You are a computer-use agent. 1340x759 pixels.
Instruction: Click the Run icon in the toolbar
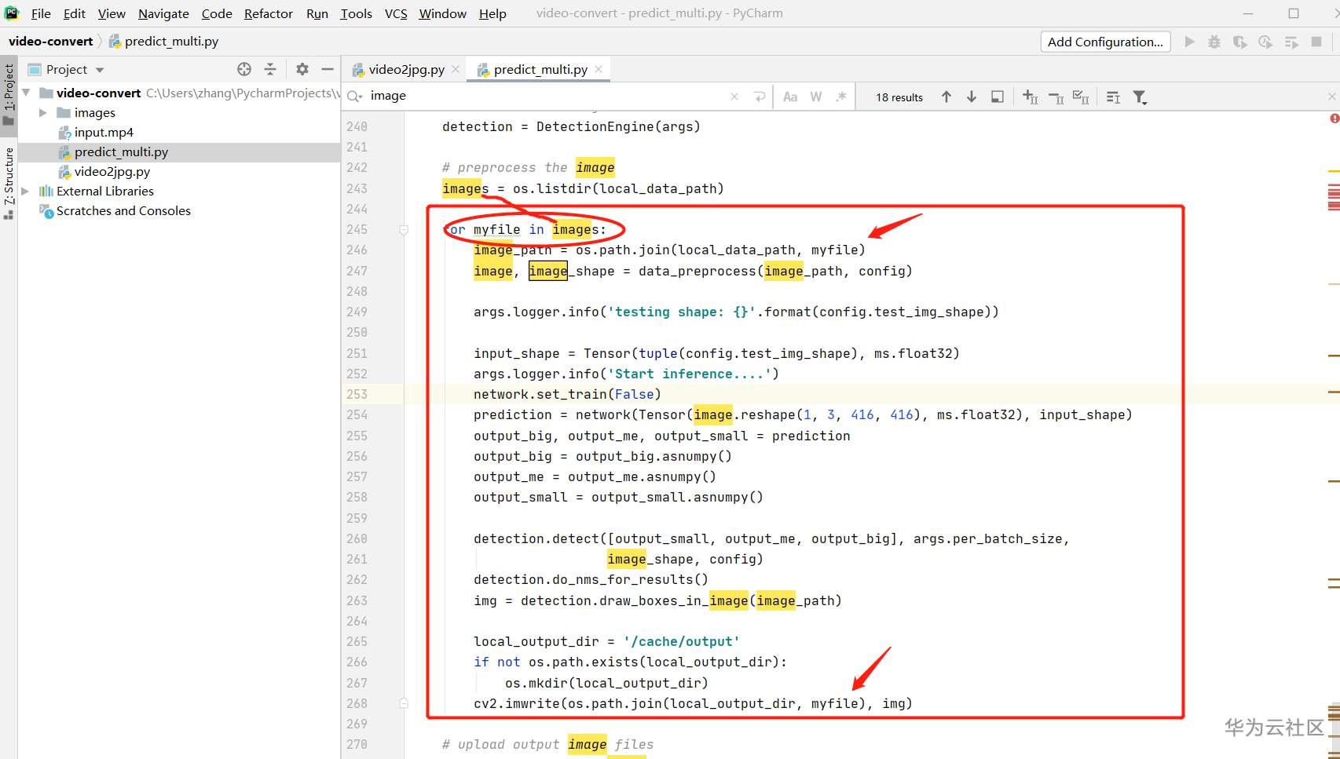click(1189, 42)
